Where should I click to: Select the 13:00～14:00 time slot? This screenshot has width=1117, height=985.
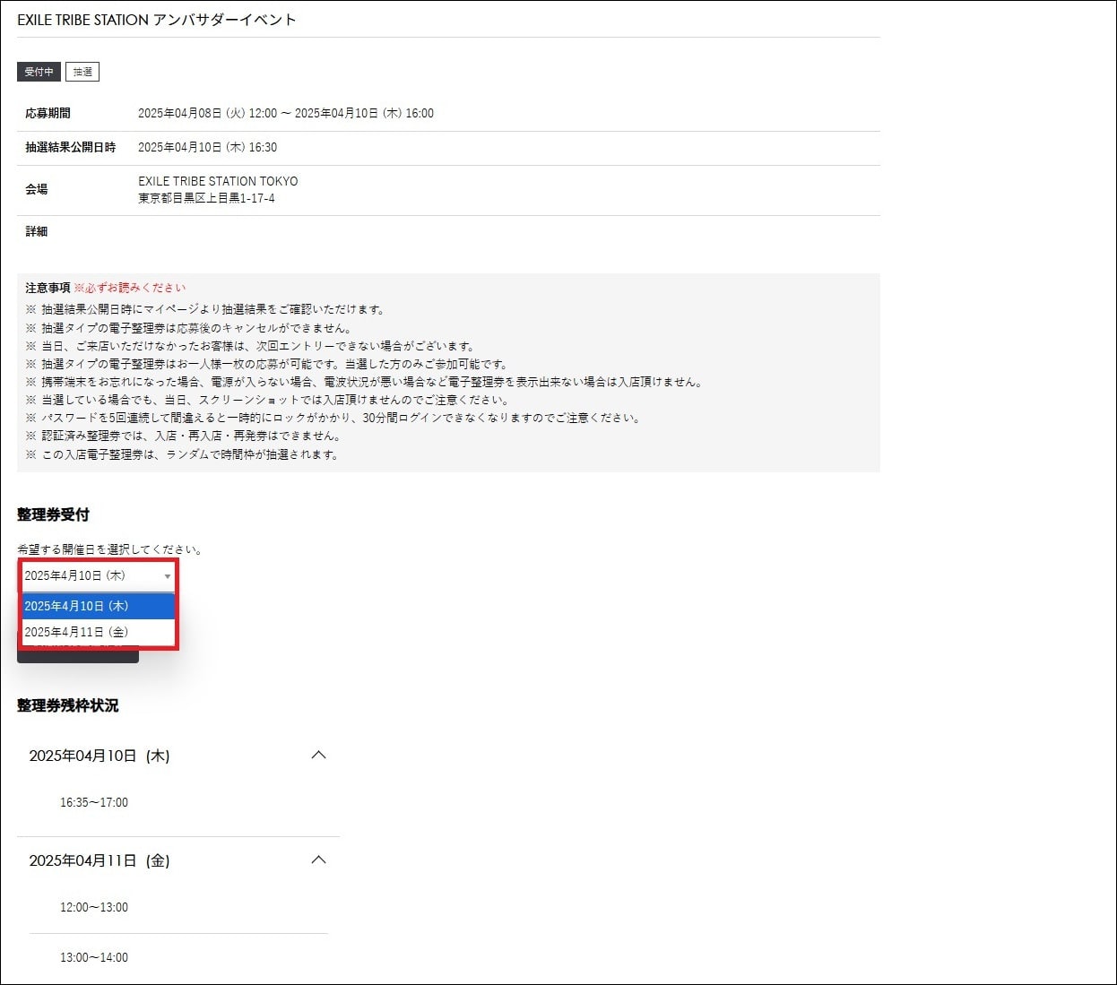[94, 957]
